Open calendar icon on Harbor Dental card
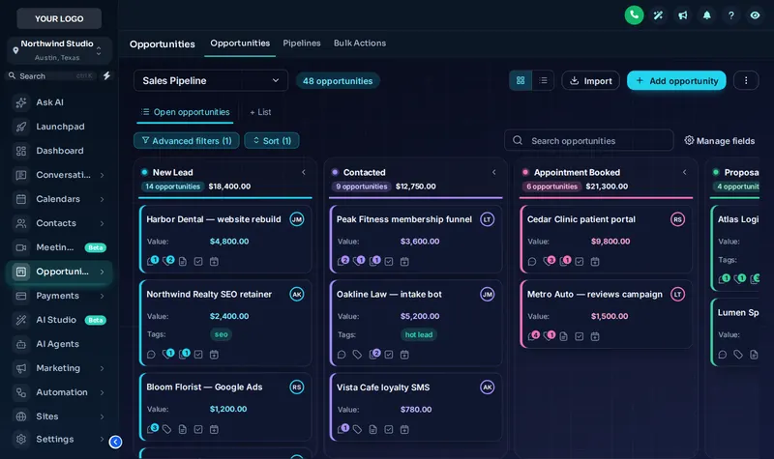This screenshot has width=774, height=459. coord(214,261)
